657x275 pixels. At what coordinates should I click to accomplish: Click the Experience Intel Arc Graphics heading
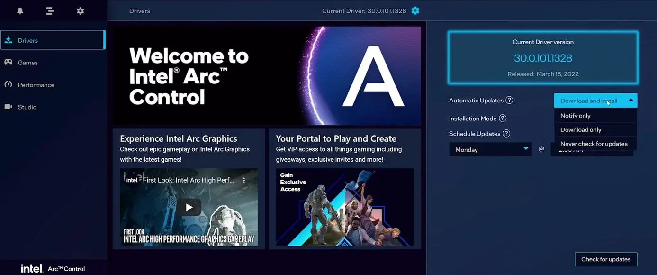click(x=179, y=138)
